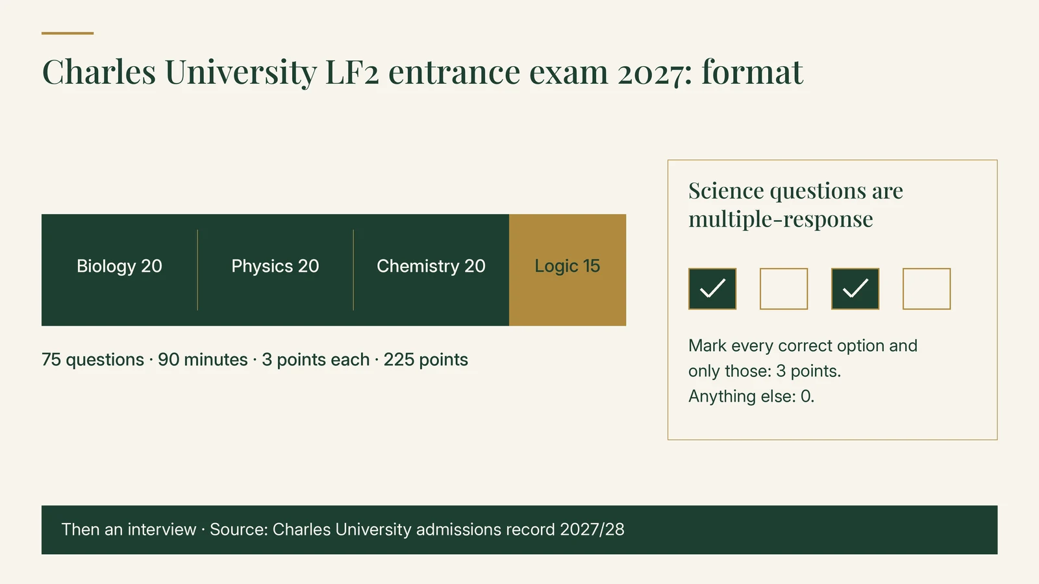Click the '75 questions · 90 minutes' summary line

click(255, 359)
